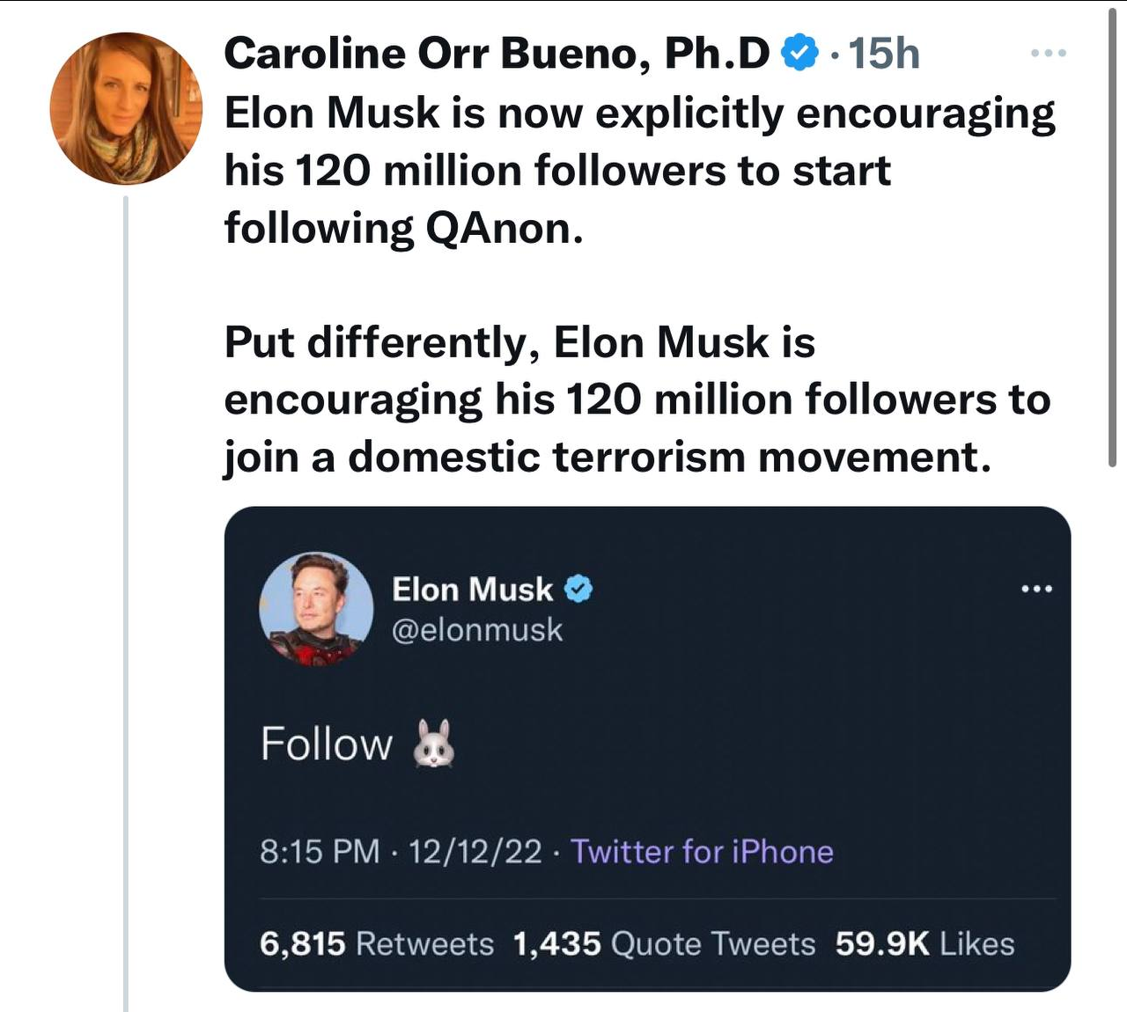Click the 8:15 PM · 12/12/22 timestamp
The height and width of the screenshot is (1012, 1127).
pos(401,852)
